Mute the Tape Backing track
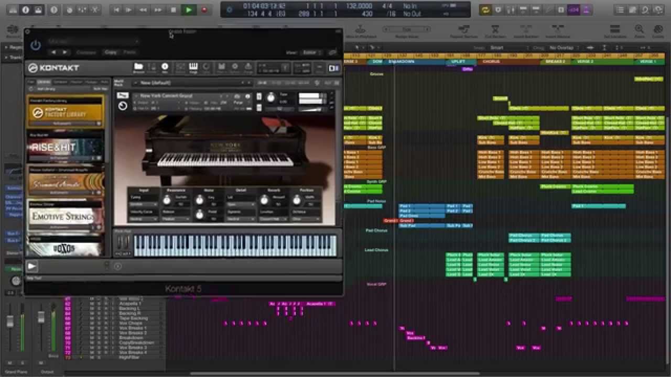 pos(92,318)
